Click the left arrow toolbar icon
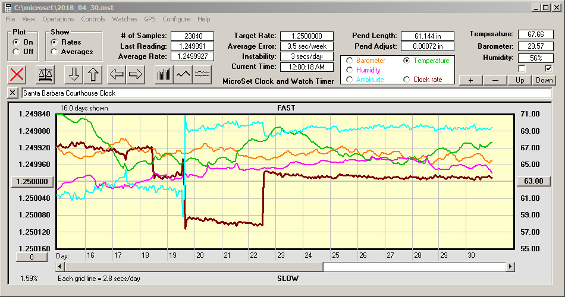Viewport: 565px width, 297px height. click(117, 74)
